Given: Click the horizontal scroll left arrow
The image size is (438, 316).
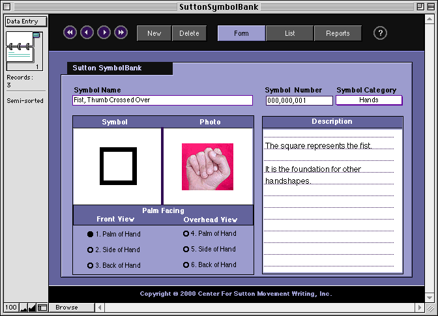Looking at the screenshot, I should click(x=100, y=308).
